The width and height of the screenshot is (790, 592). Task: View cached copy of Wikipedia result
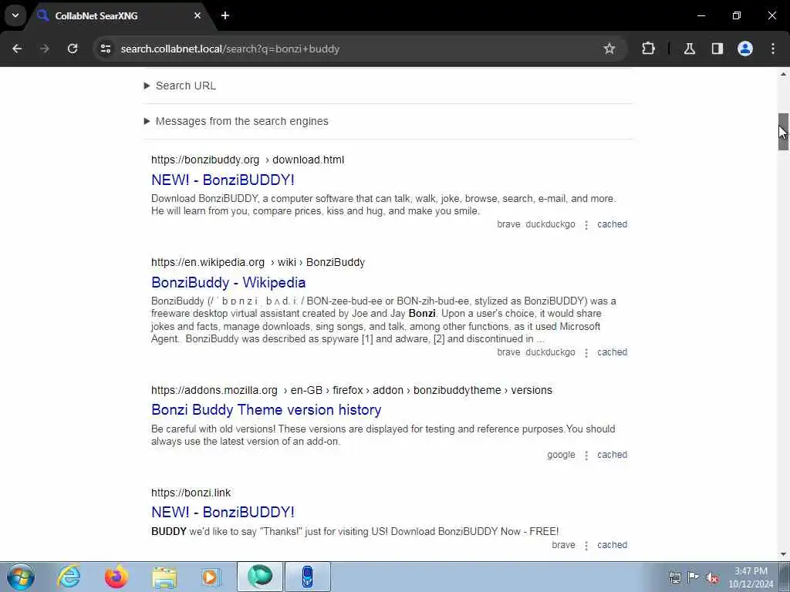pyautogui.click(x=612, y=352)
